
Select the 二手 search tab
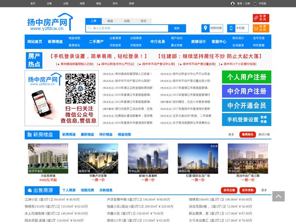(x=94, y=21)
